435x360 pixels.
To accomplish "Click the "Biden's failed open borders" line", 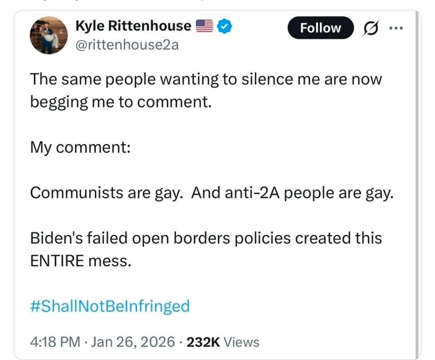I will coord(206,238).
